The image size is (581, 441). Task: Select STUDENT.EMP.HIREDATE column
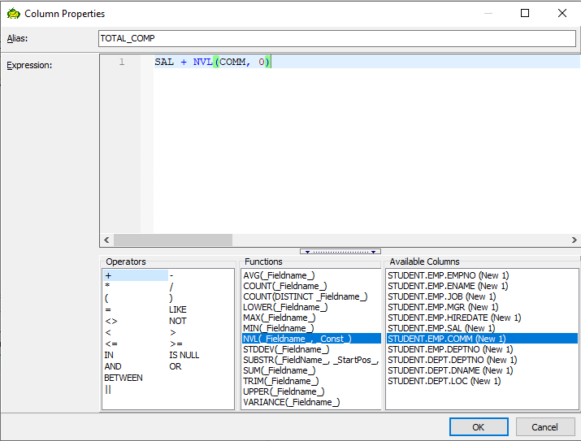click(x=454, y=318)
